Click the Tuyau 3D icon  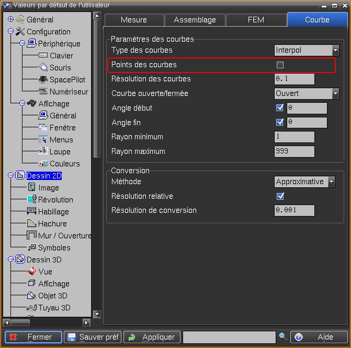[31, 308]
